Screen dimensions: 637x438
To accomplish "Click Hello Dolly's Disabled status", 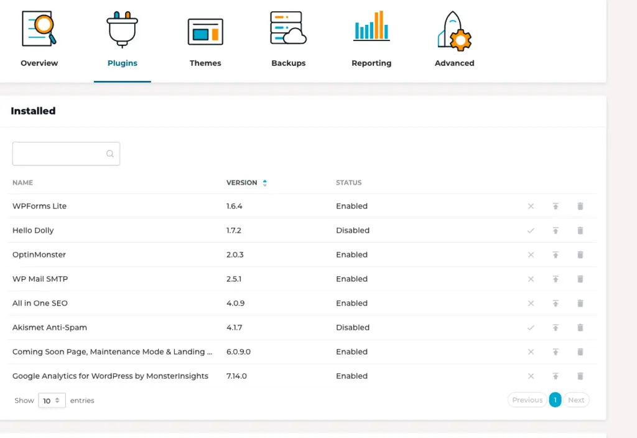I will 353,230.
